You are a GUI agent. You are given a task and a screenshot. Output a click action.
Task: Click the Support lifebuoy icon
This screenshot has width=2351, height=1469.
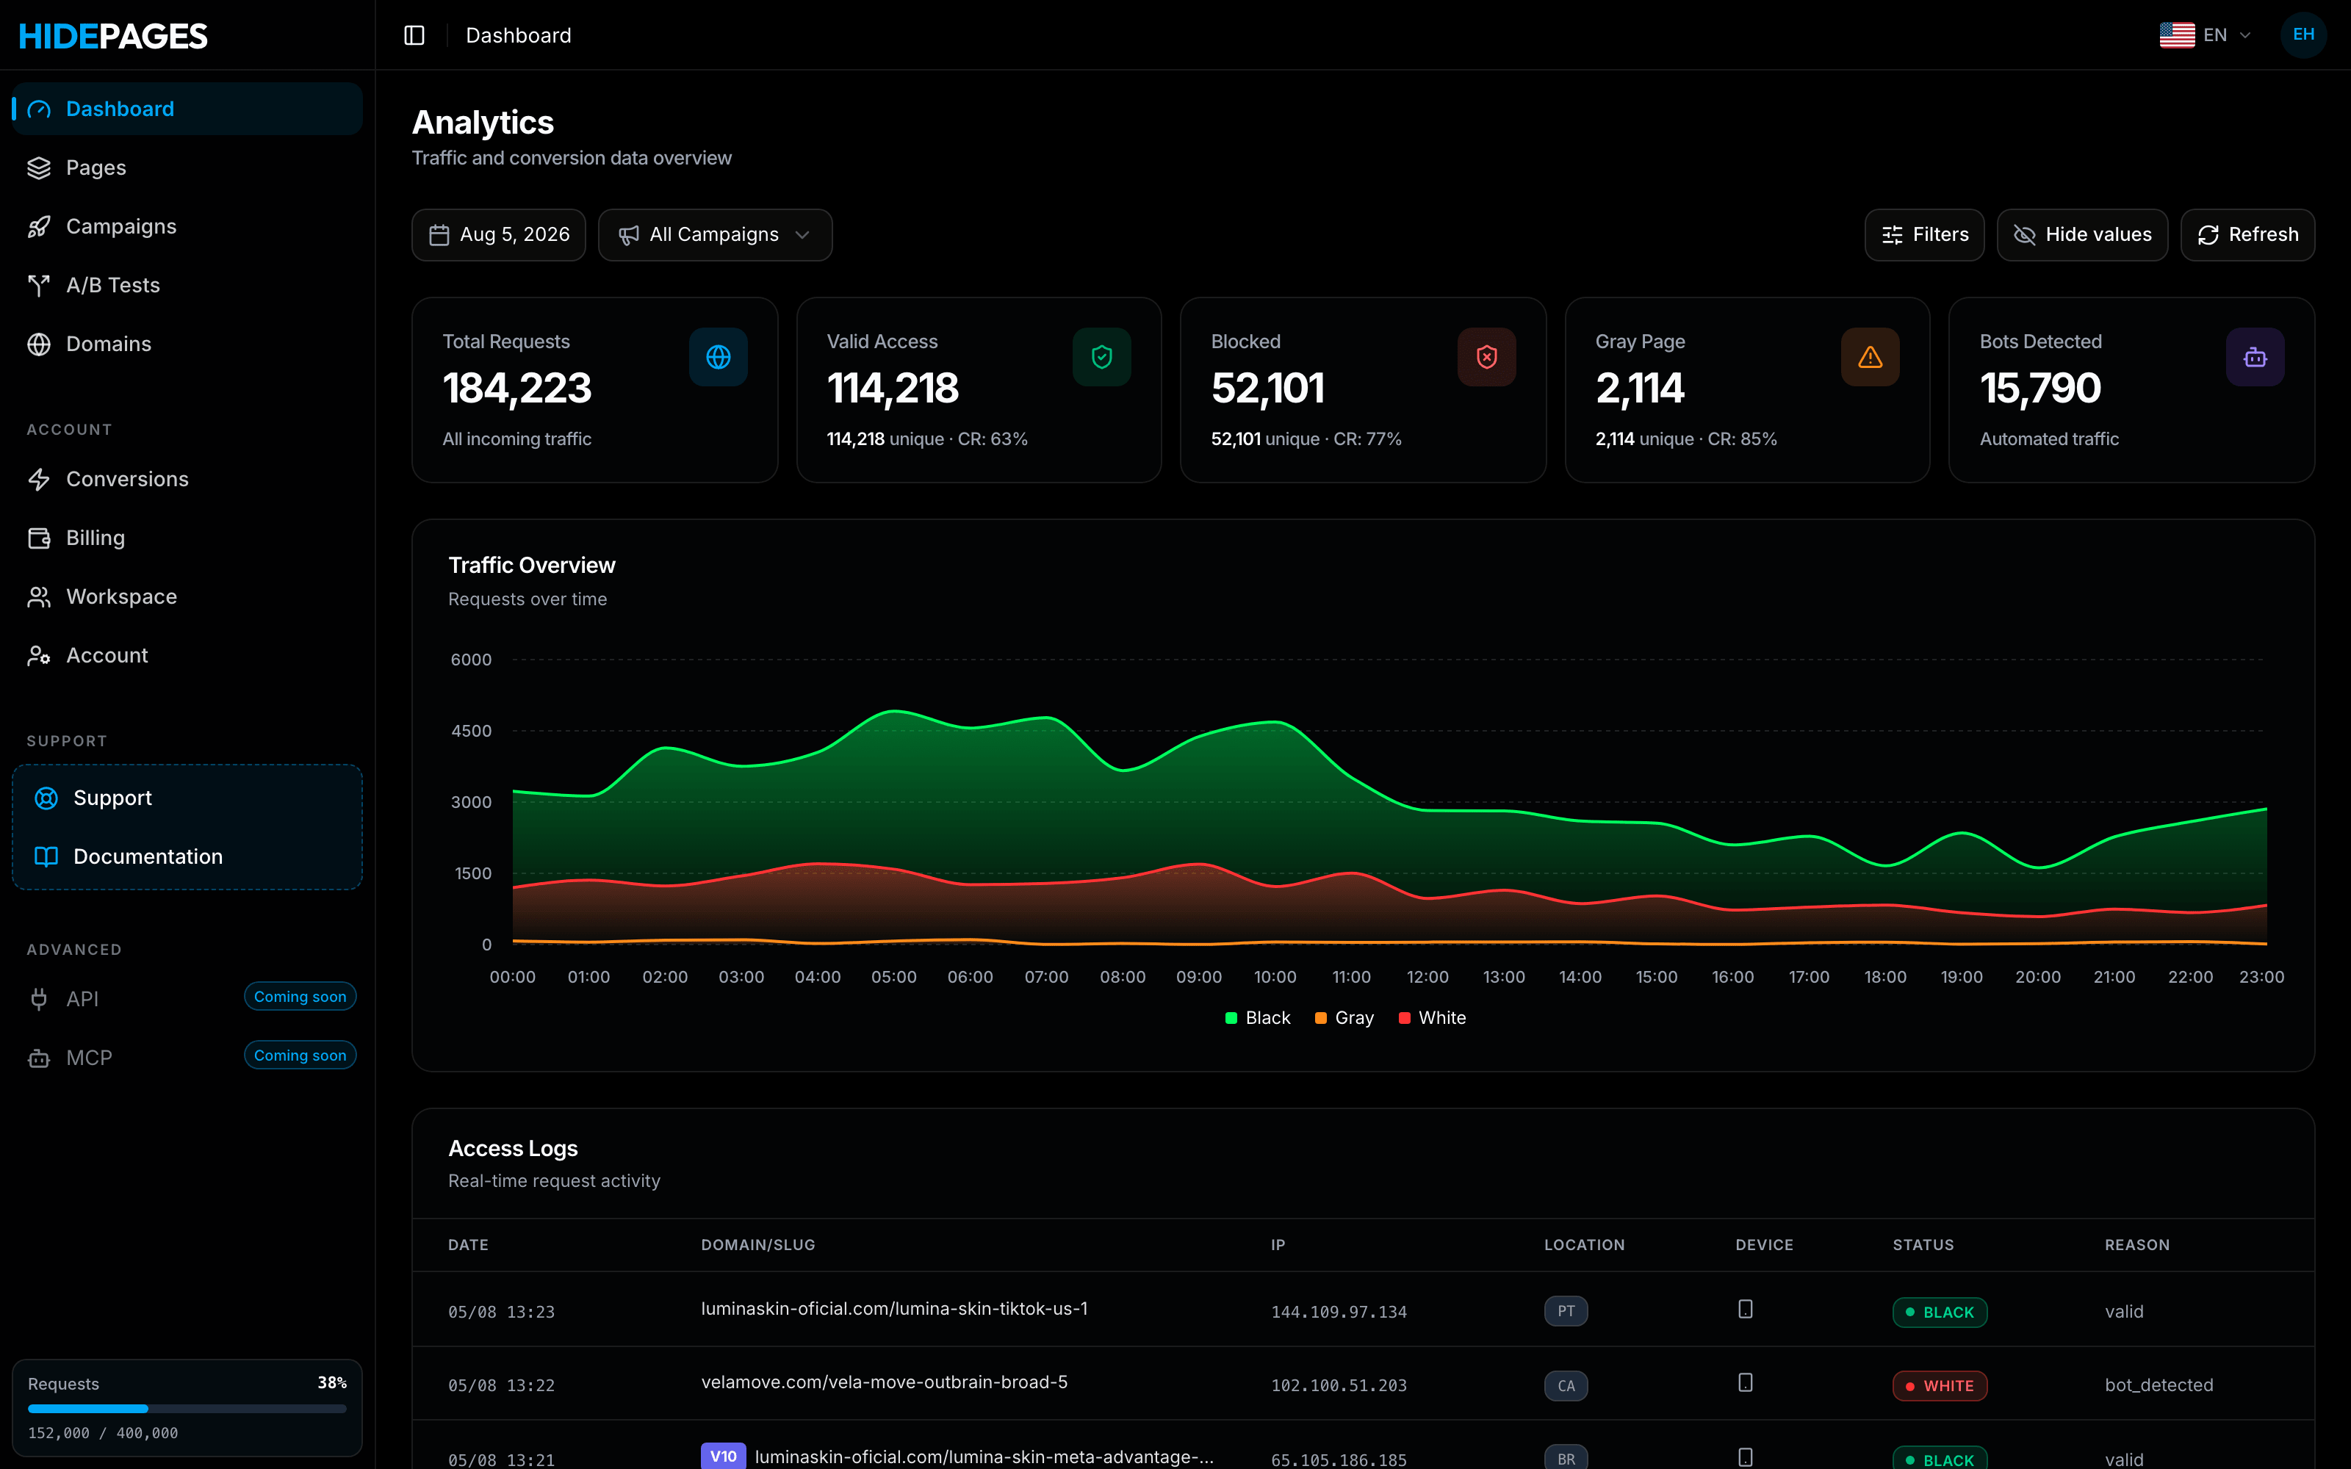click(x=46, y=798)
